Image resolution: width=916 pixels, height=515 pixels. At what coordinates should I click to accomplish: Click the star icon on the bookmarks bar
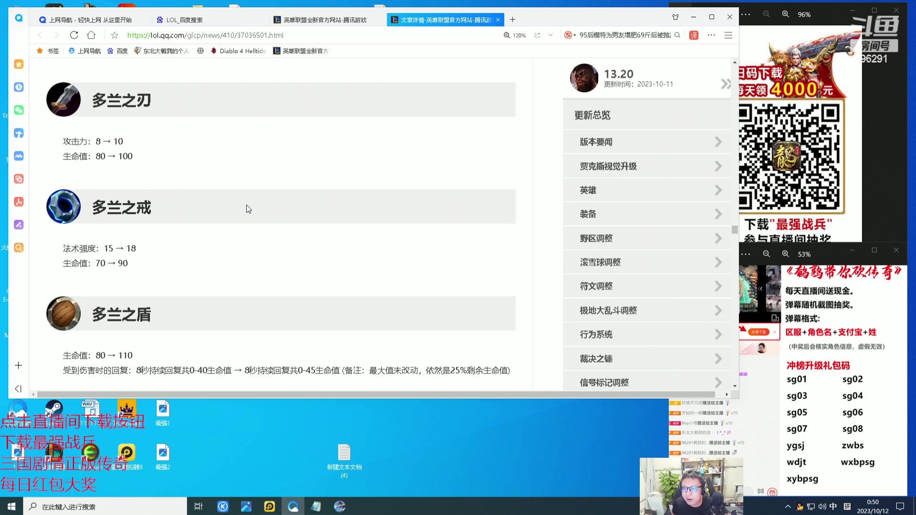40,51
